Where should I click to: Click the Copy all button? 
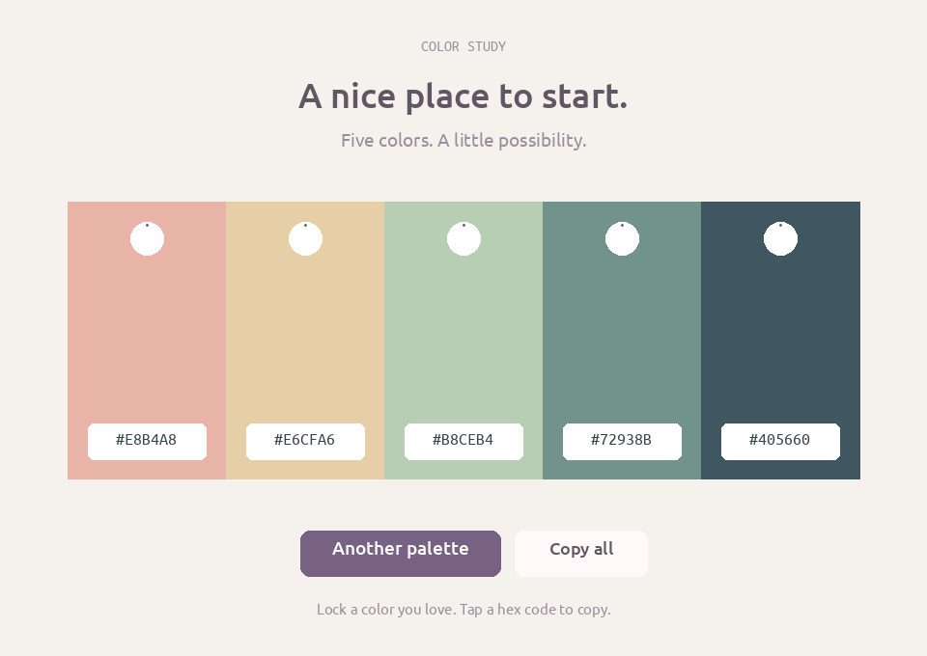click(581, 554)
